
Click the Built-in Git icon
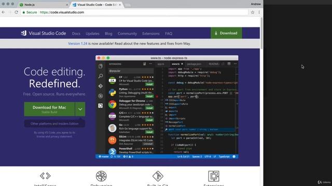pos(158,176)
